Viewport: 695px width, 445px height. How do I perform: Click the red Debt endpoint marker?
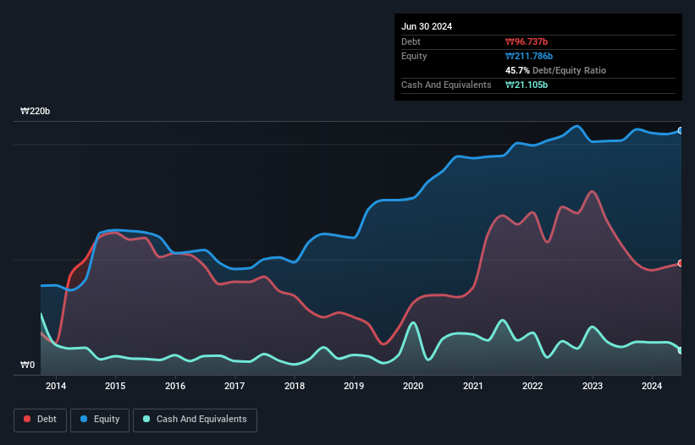click(681, 263)
